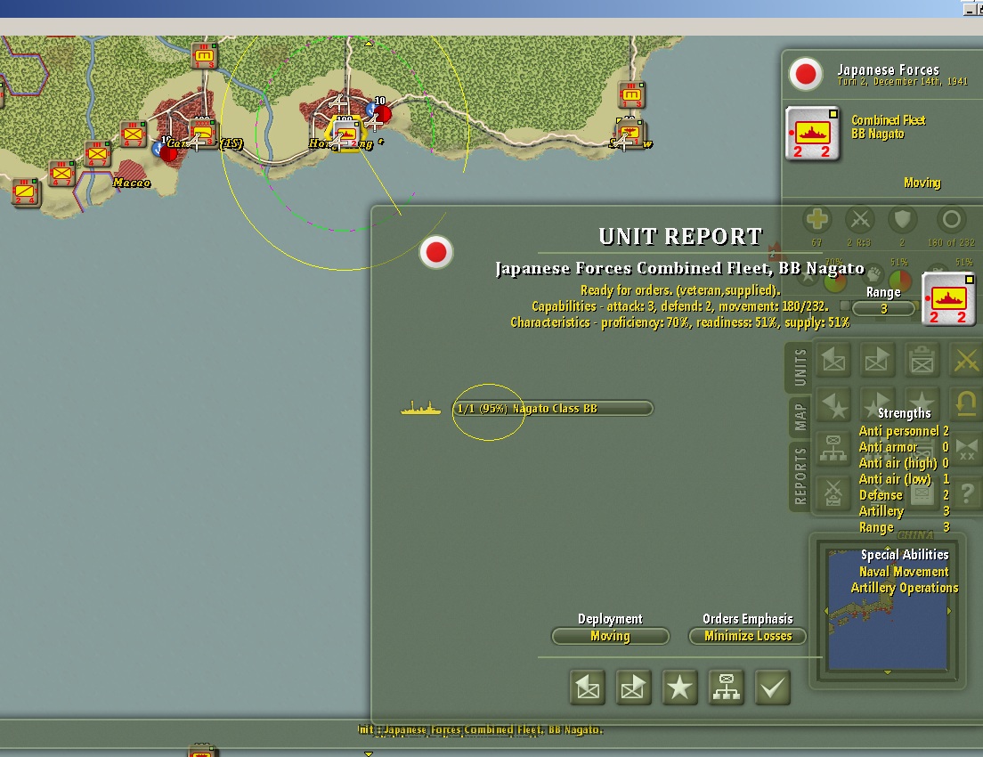Image resolution: width=983 pixels, height=757 pixels.
Task: Click next unit envelope icon in report footer
Action: tap(633, 688)
